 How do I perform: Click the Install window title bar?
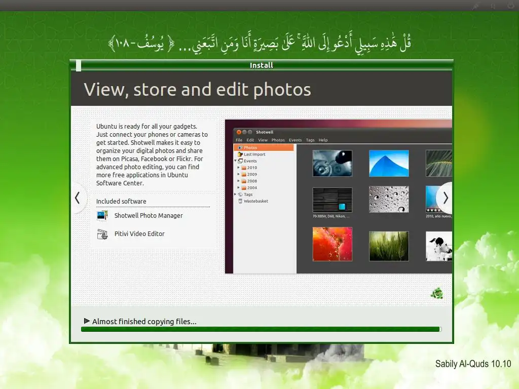pyautogui.click(x=262, y=65)
